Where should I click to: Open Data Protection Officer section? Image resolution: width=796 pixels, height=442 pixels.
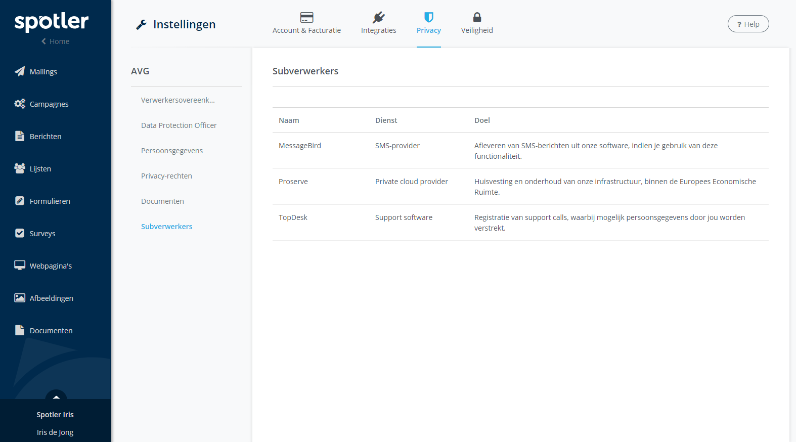[179, 125]
